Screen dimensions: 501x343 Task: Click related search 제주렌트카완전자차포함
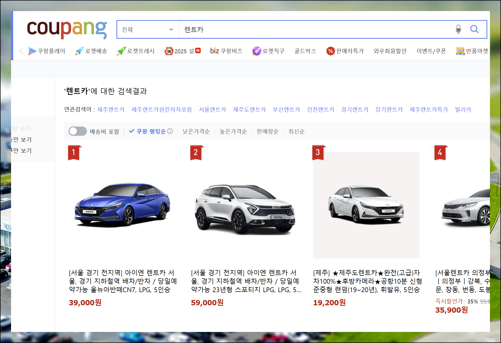pos(162,109)
